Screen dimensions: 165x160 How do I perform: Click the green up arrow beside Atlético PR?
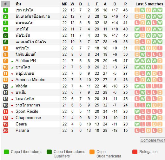click(12, 61)
